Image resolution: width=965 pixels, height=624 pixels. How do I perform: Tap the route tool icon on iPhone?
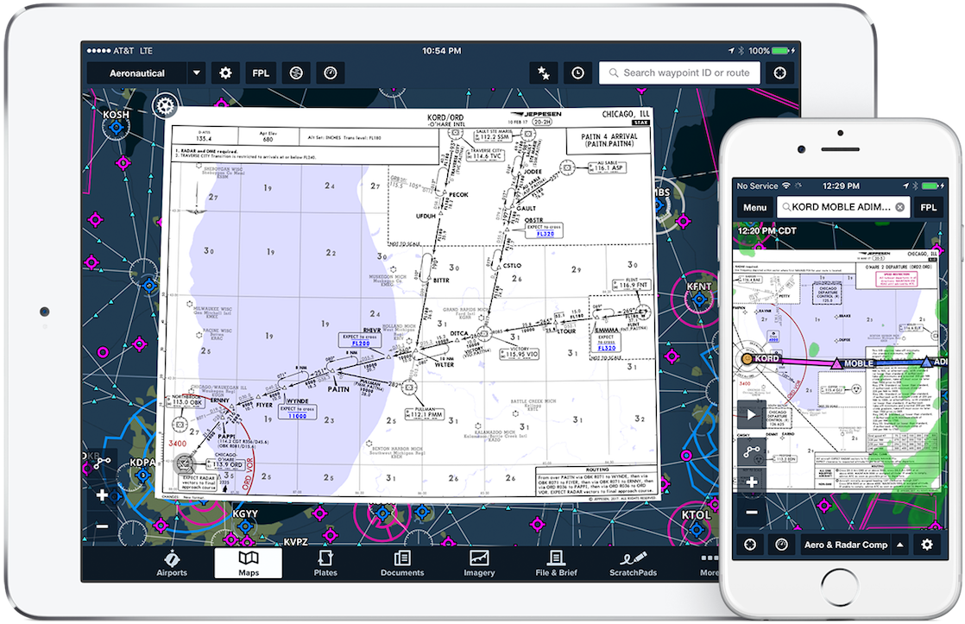click(752, 452)
